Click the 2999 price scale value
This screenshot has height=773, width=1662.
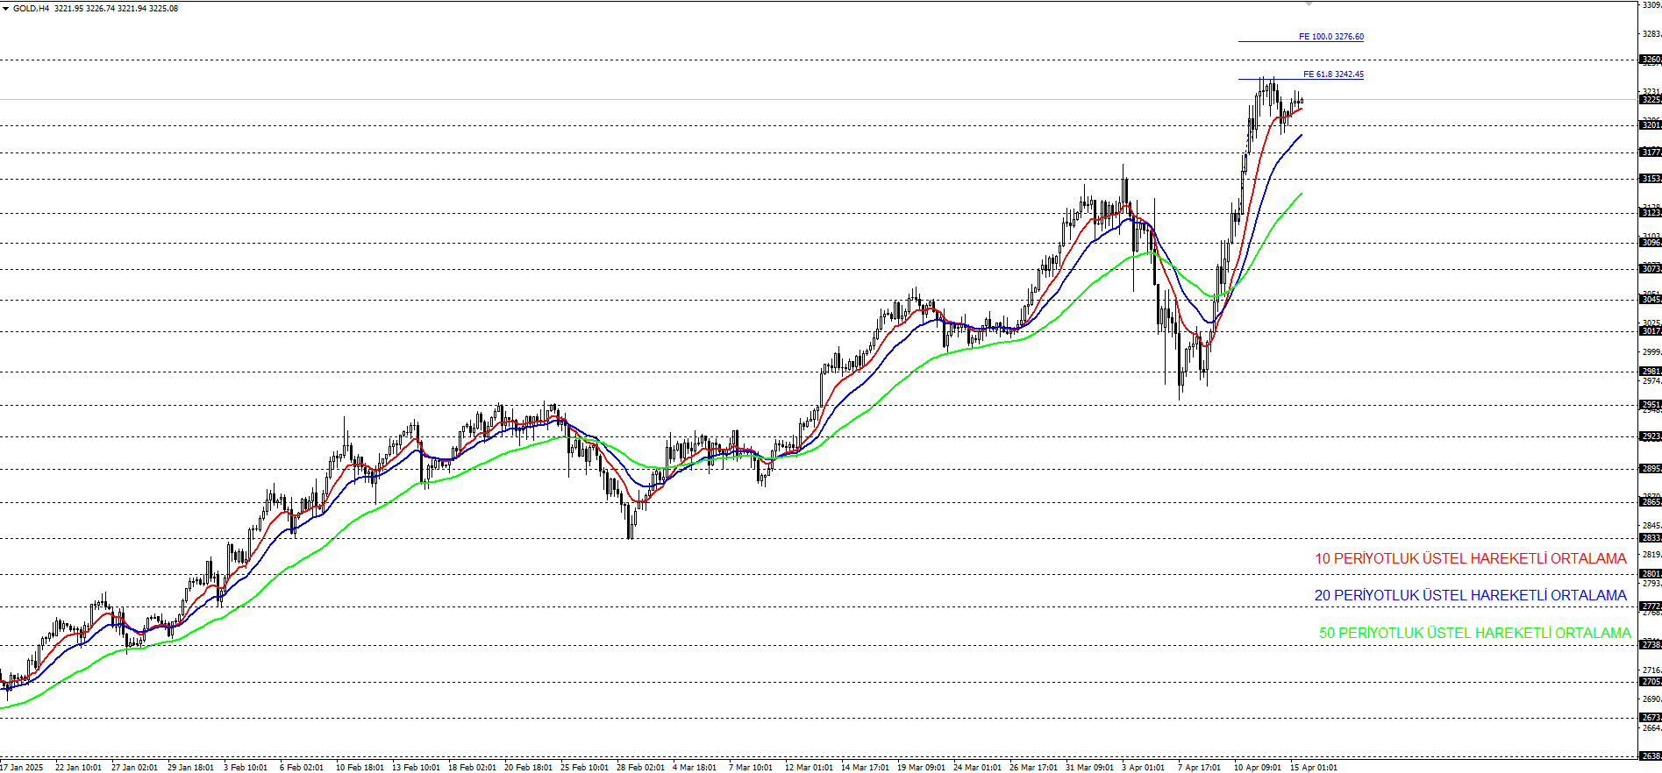click(x=1651, y=352)
